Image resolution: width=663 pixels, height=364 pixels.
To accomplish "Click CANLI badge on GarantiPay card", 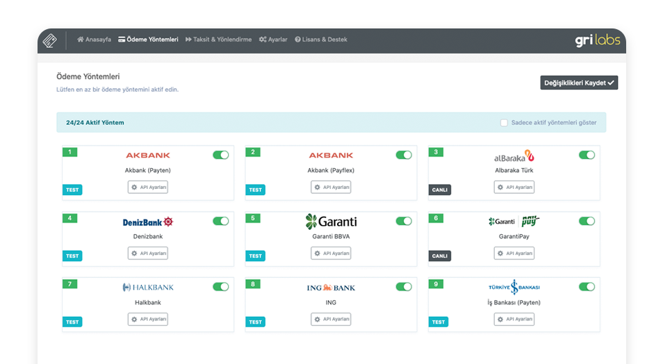I will pos(440,256).
